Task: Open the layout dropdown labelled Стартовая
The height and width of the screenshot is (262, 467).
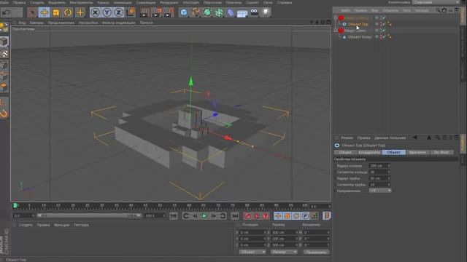Action: pyautogui.click(x=436, y=2)
